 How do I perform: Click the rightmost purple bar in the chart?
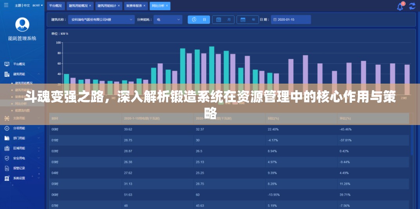[x=407, y=79]
